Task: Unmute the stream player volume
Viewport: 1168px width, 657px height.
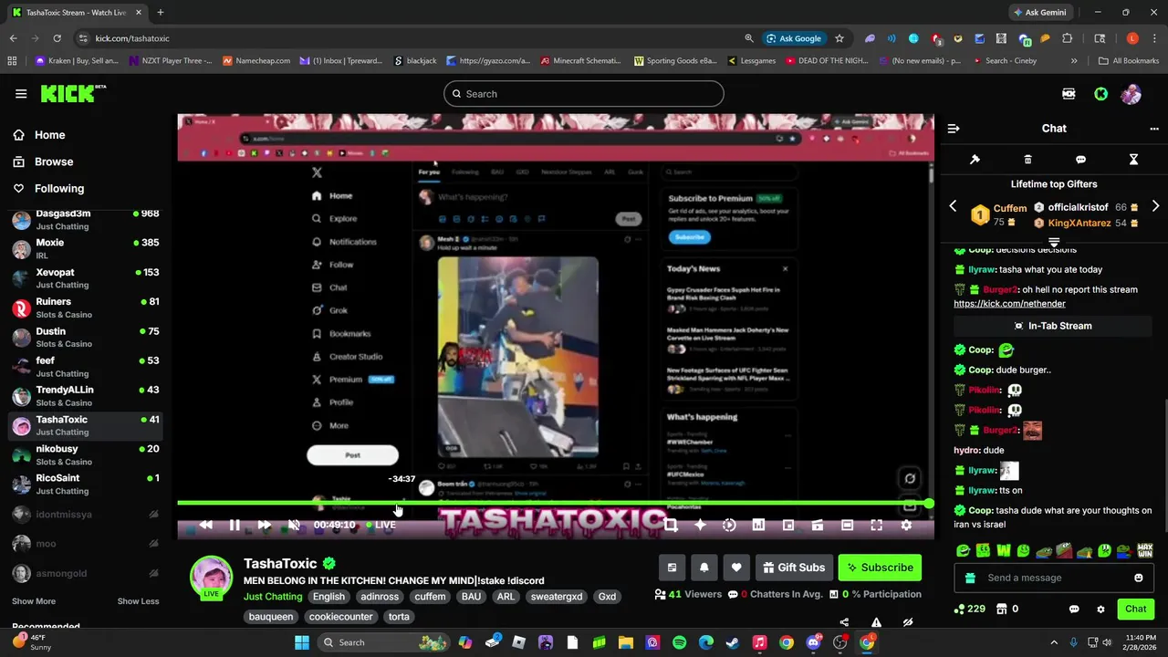Action: 294,525
